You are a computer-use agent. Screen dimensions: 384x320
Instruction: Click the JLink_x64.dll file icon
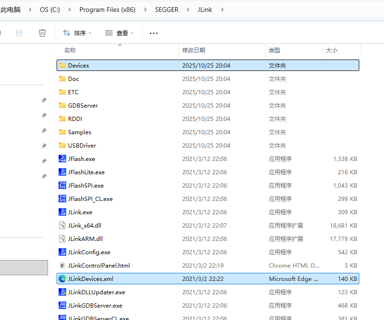point(62,225)
